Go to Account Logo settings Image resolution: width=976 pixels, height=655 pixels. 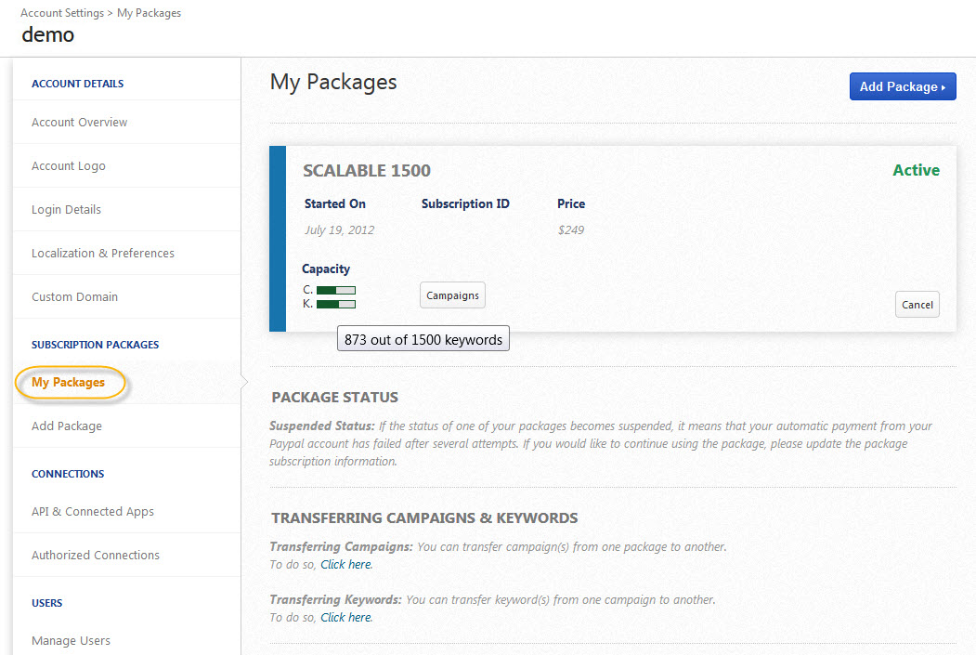click(x=69, y=165)
